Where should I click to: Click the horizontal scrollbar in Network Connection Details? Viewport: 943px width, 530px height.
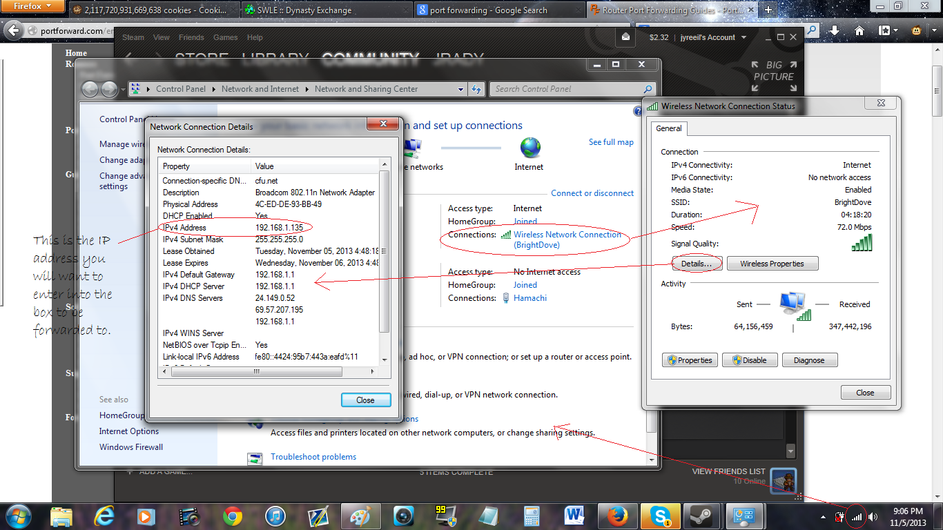coord(257,371)
